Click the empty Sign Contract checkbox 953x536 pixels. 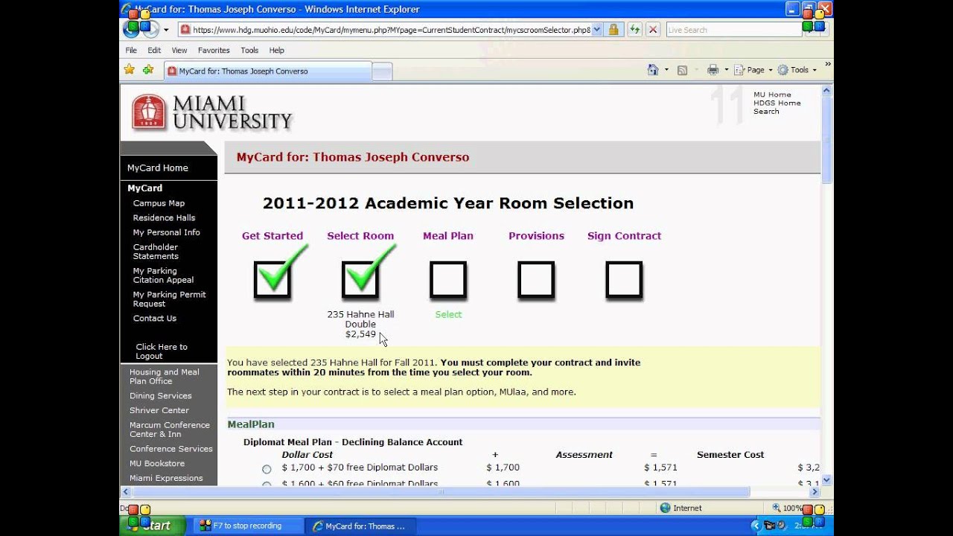pos(624,280)
